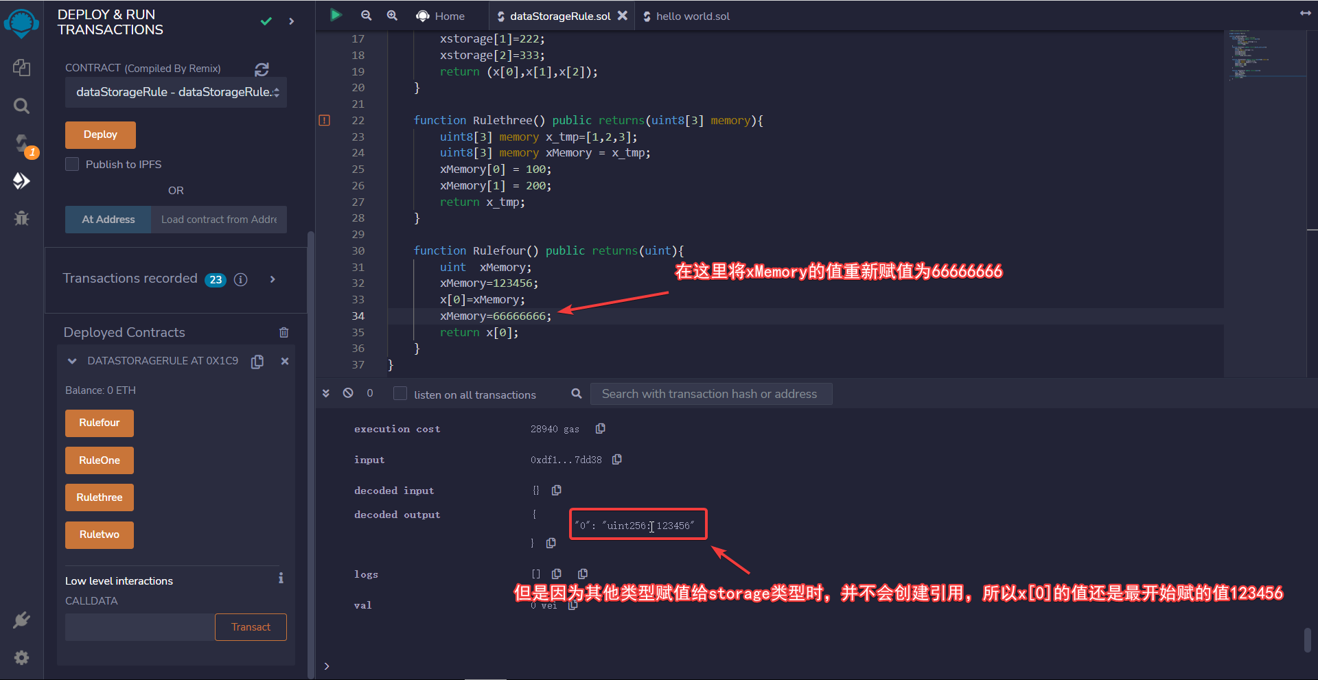1318x680 pixels.
Task: Open the contract selection dropdown
Action: pos(176,92)
